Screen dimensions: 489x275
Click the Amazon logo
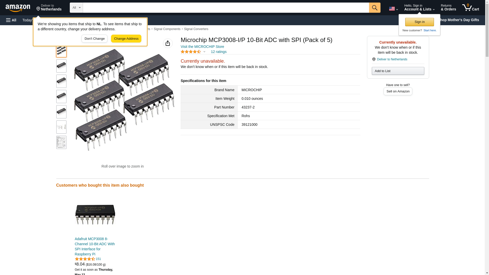[x=18, y=8]
